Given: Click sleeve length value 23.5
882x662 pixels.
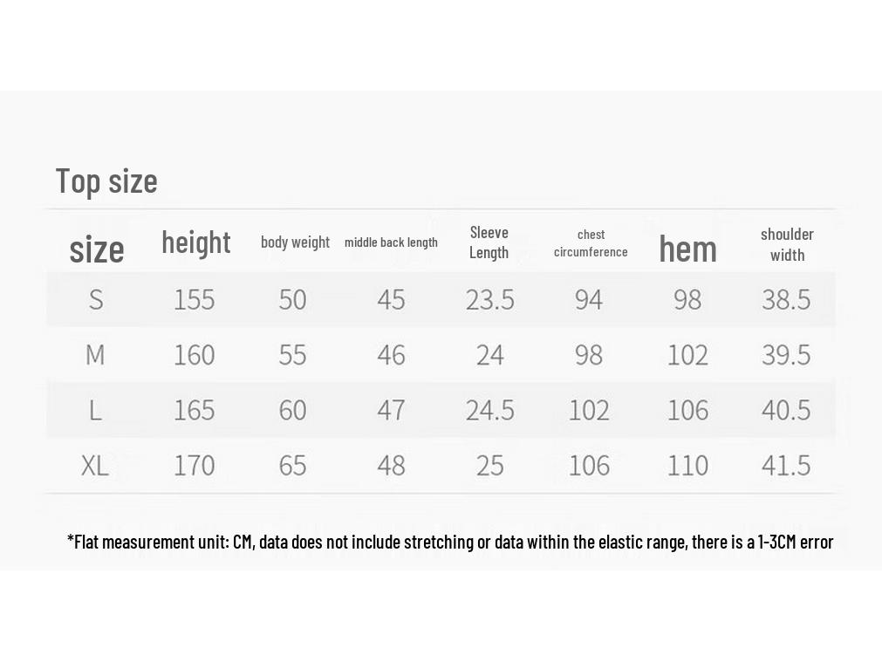Looking at the screenshot, I should tap(490, 300).
